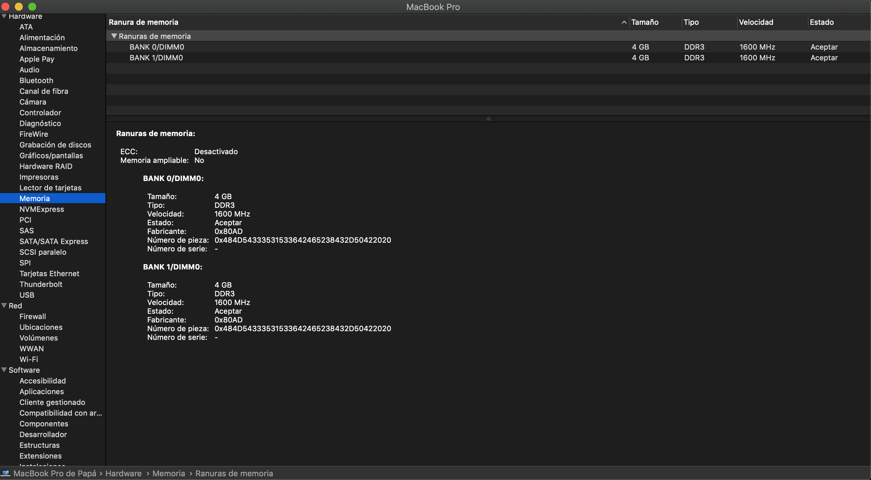Open Aplicaciones under Software
Viewport: 871px width, 480px height.
(x=42, y=392)
